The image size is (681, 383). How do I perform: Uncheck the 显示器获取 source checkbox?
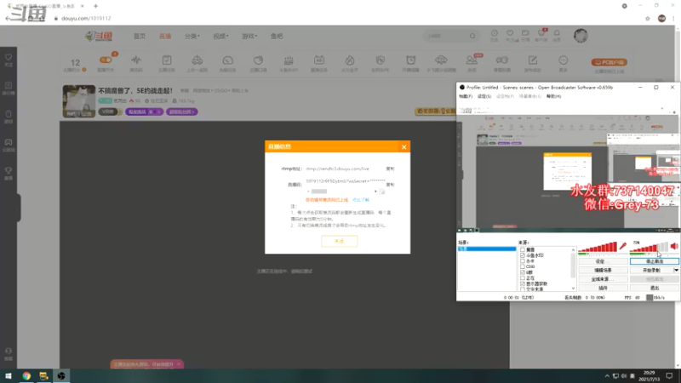(523, 283)
